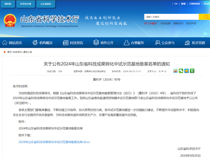Viewport: 210px width, 159px height.
Task: Click the salutation 各市科技局
Action: coord(20,87)
